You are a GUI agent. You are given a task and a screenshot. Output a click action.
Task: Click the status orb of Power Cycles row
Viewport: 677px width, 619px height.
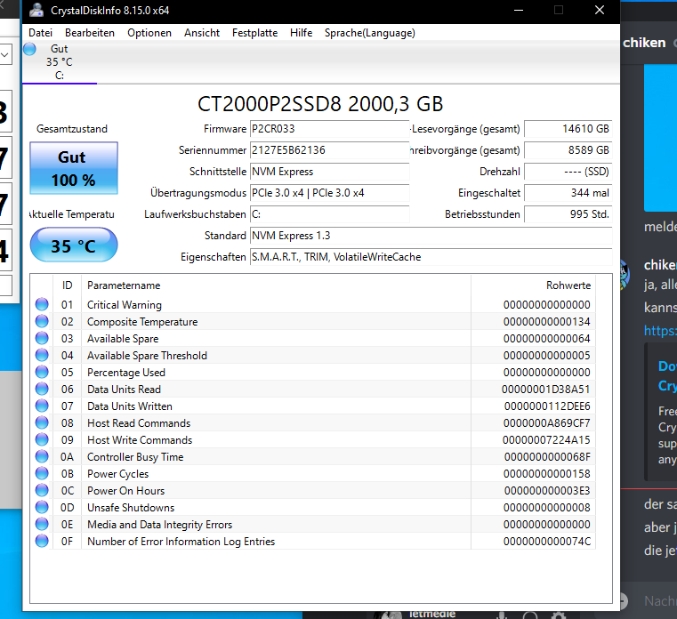(42, 473)
